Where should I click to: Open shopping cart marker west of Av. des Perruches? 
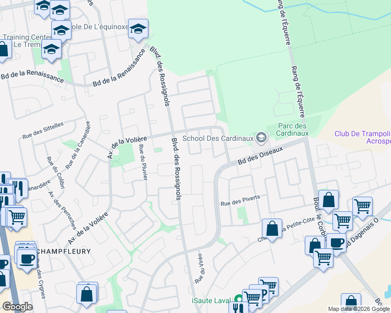[17, 219]
